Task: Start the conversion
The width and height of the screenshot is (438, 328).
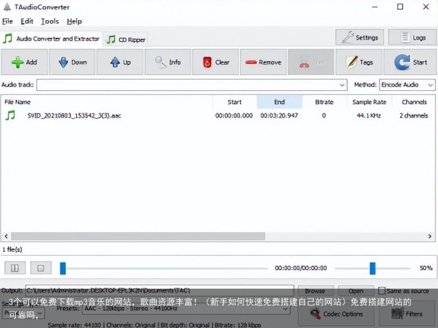Action: 410,62
